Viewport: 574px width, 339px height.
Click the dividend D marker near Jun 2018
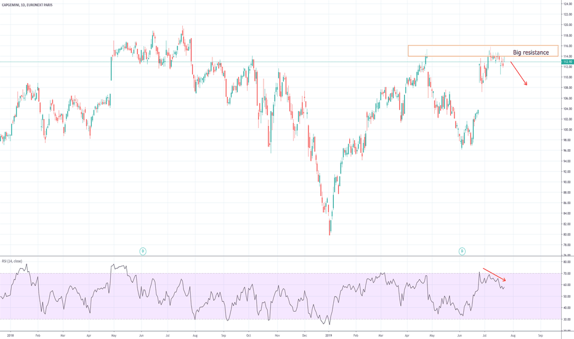pyautogui.click(x=143, y=251)
